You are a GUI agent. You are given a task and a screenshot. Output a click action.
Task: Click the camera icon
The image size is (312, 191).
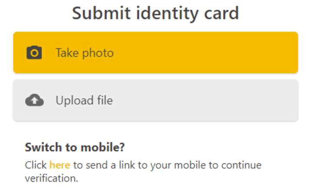(34, 53)
